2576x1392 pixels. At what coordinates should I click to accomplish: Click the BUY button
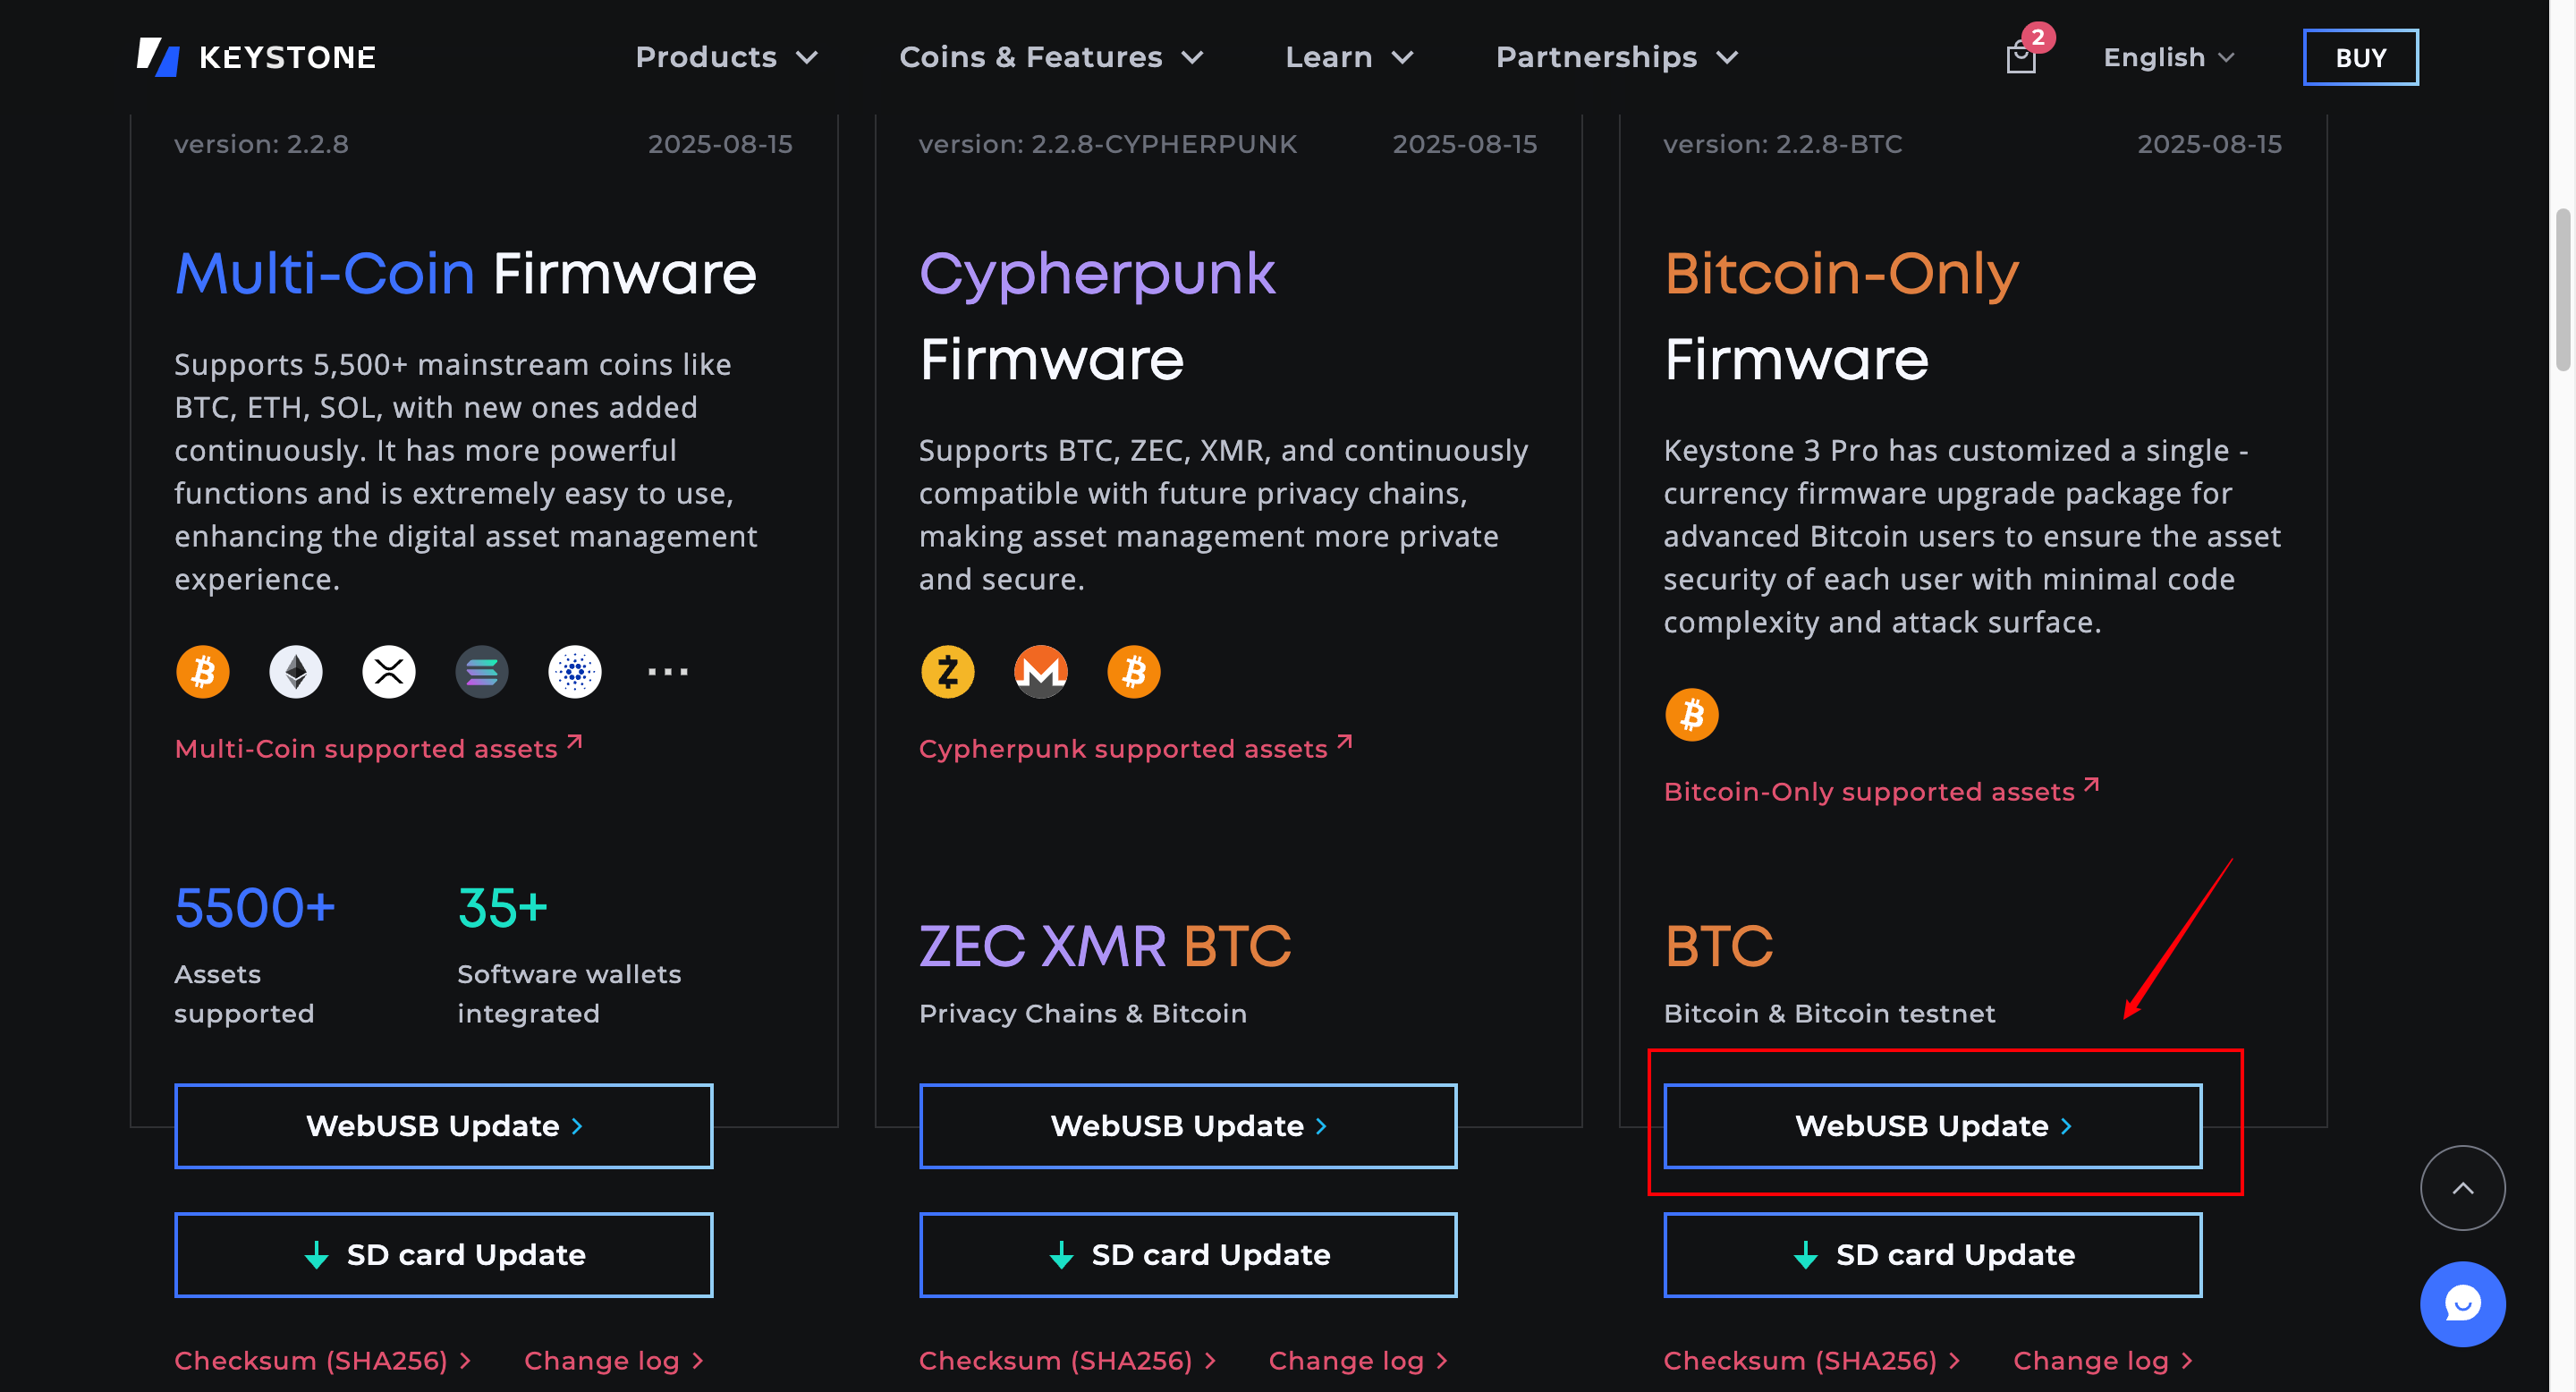2359,57
